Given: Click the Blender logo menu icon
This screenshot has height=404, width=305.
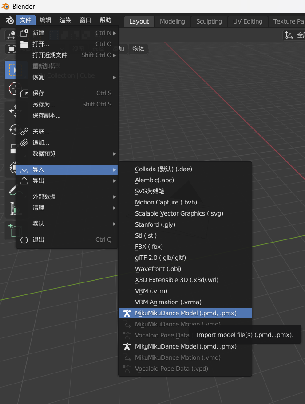Looking at the screenshot, I should [x=9, y=20].
